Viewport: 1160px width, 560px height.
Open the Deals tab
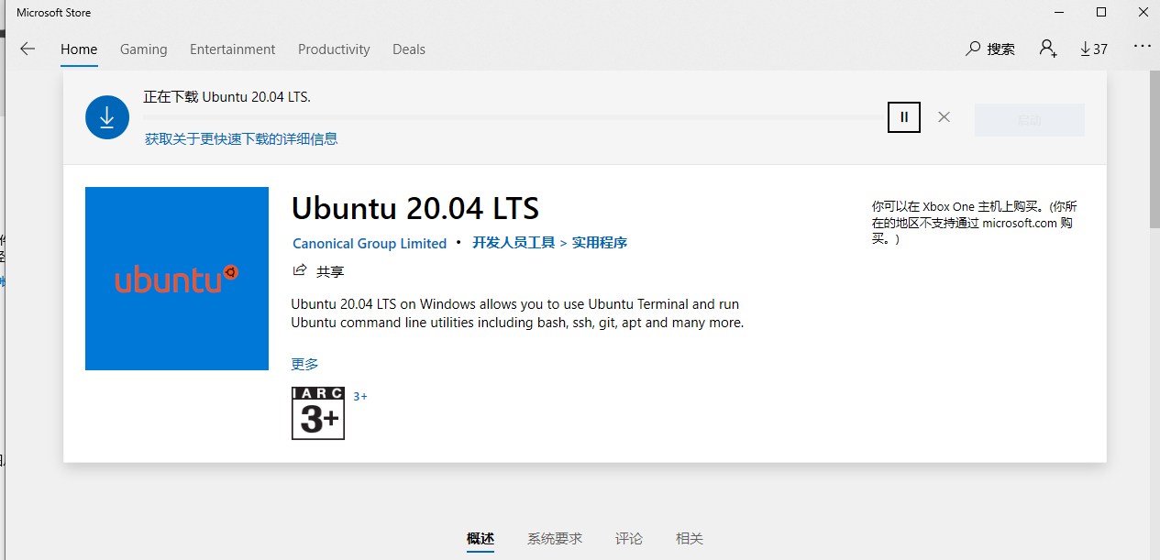[409, 49]
